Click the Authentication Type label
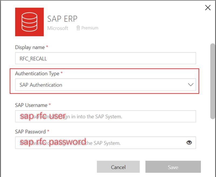 37,74
